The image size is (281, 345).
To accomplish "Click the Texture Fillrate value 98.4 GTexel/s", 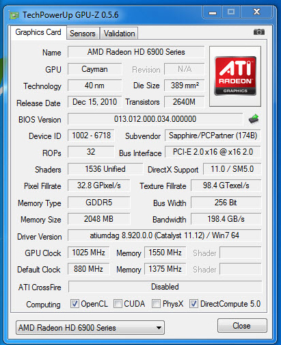I will (x=226, y=186).
